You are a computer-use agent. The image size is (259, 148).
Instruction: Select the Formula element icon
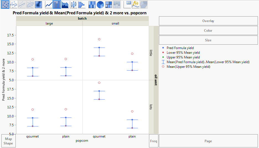tap(135, 4)
